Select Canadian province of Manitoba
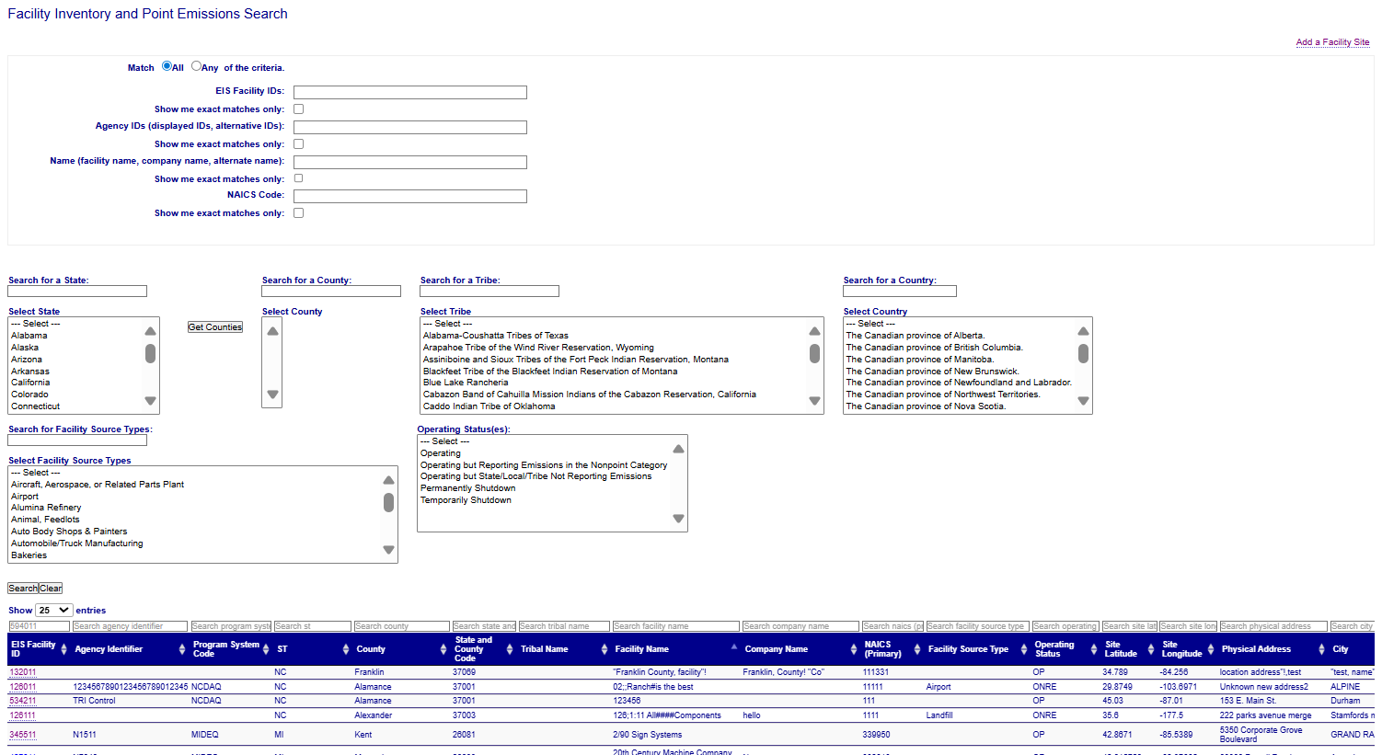 coord(920,360)
